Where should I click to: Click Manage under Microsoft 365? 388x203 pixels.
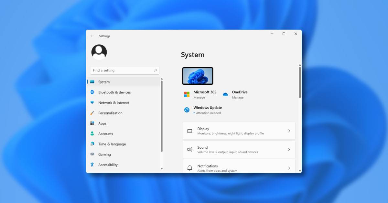click(199, 98)
